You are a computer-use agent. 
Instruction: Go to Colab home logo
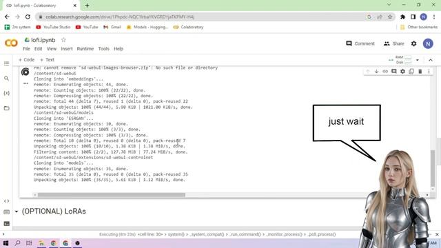11,43
